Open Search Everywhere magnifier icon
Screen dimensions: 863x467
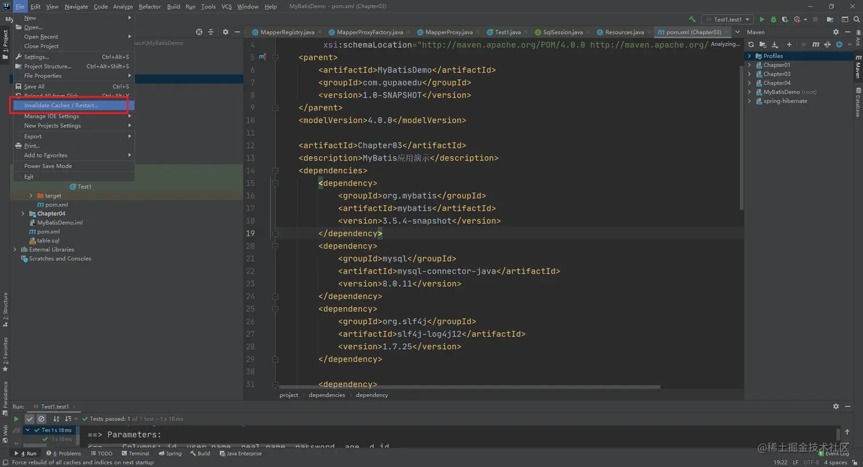point(856,19)
